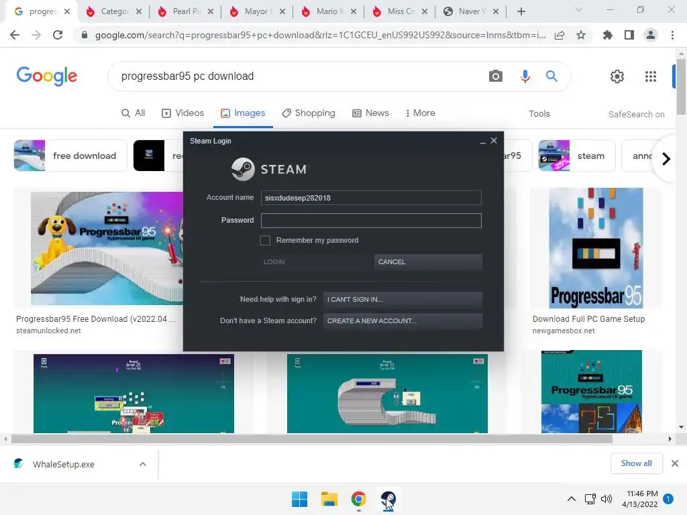
Task: Click the horizontal page scrollbar
Action: (311, 439)
